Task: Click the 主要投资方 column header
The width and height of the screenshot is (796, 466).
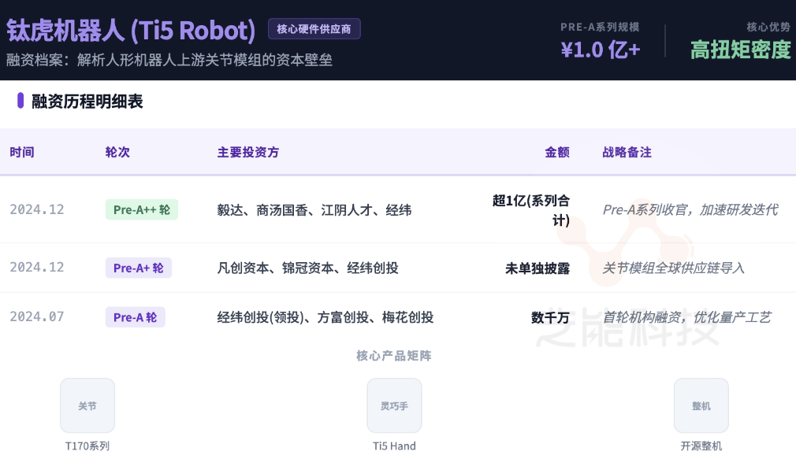Action: tap(248, 152)
